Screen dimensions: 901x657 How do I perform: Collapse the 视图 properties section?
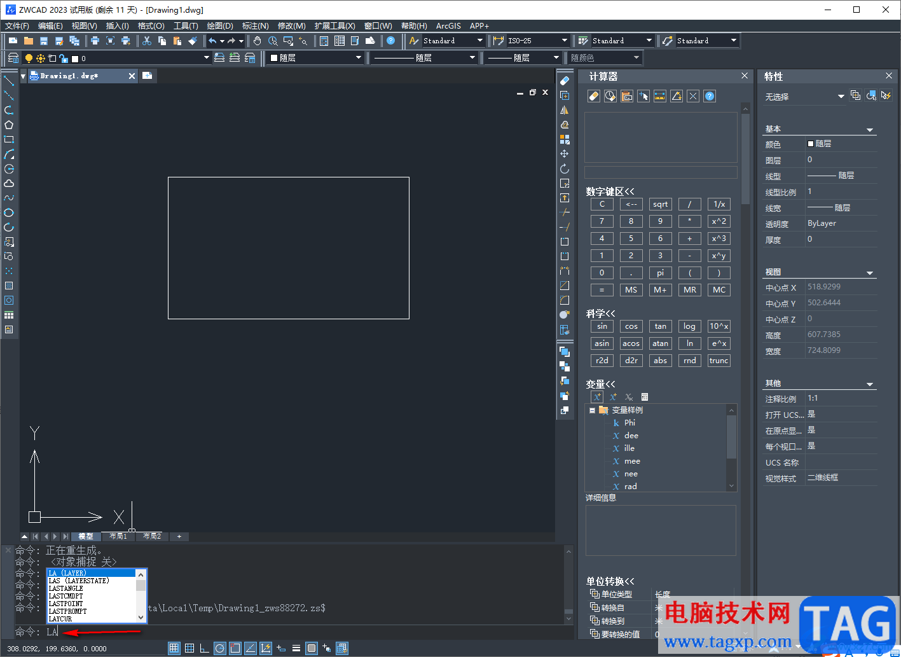point(870,273)
